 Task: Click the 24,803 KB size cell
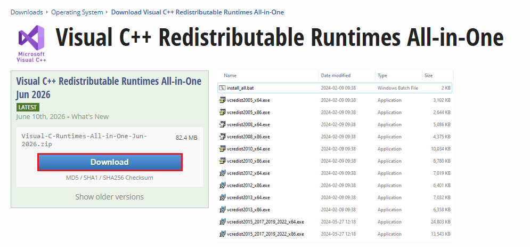pyautogui.click(x=441, y=222)
